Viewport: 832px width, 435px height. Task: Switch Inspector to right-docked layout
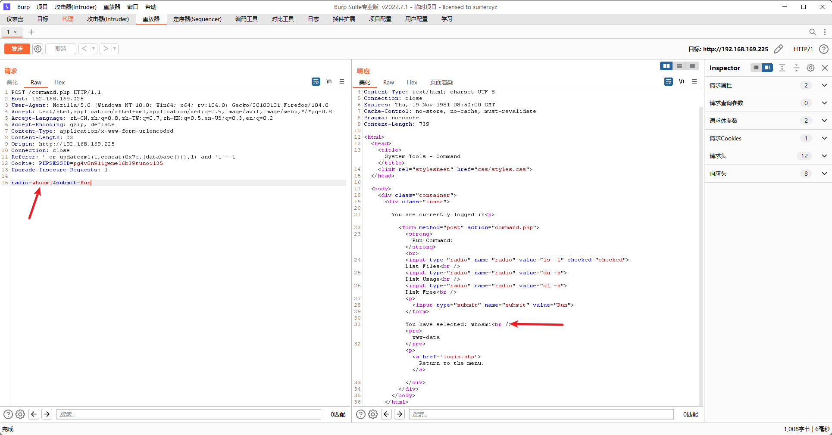767,68
